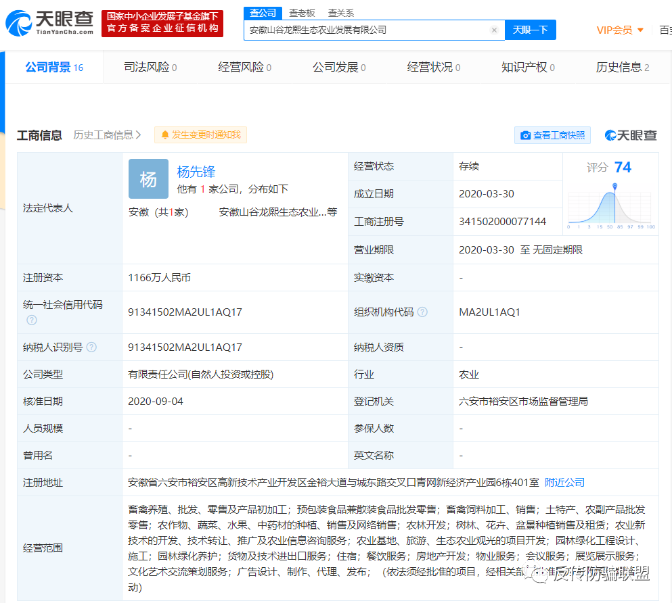
Task: Click registration number 341502000077144
Action: (x=502, y=222)
